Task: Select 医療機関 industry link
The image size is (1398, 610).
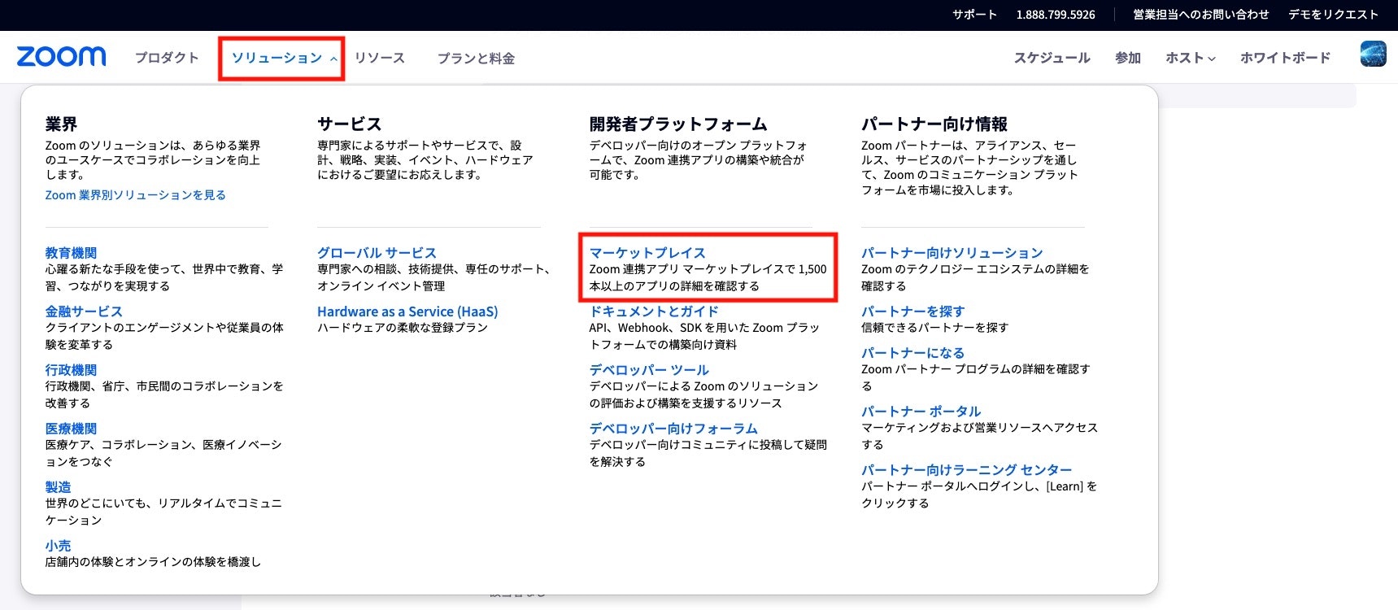Action: click(x=71, y=429)
